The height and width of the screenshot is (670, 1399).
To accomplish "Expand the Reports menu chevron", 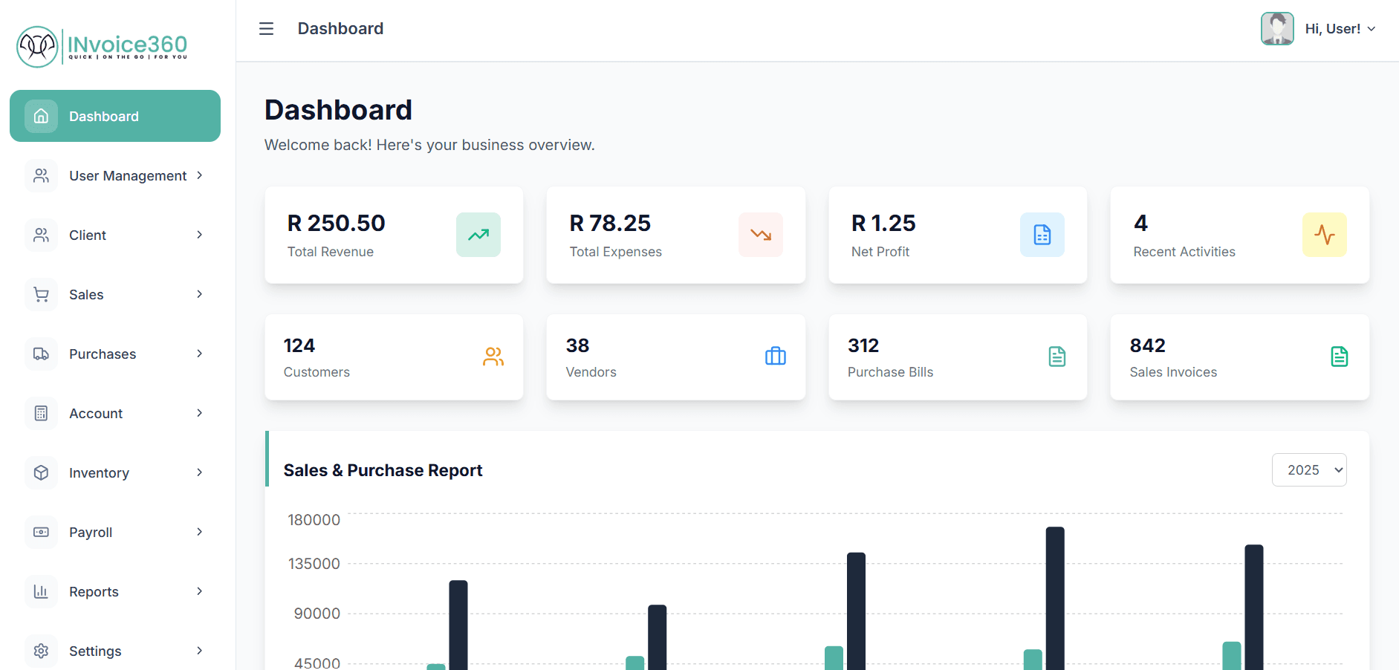I will point(199,591).
